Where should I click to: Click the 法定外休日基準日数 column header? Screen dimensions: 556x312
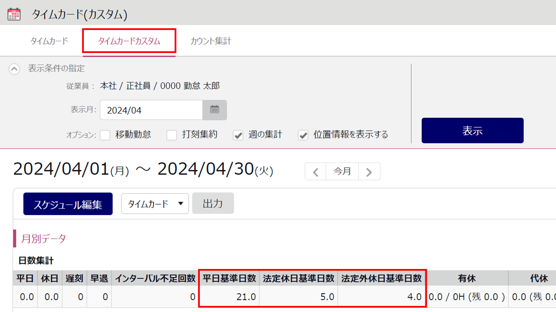click(x=381, y=278)
